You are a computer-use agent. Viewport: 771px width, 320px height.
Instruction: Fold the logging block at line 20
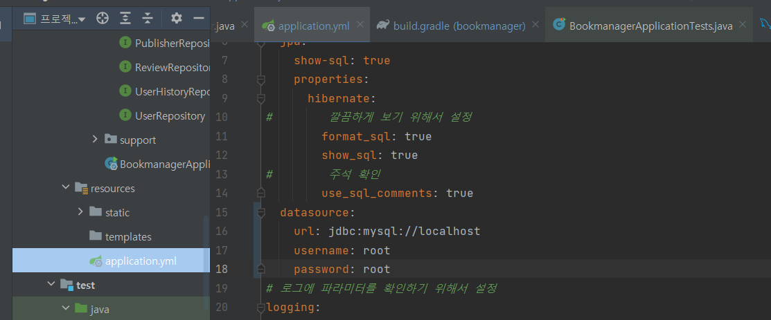[x=261, y=308]
